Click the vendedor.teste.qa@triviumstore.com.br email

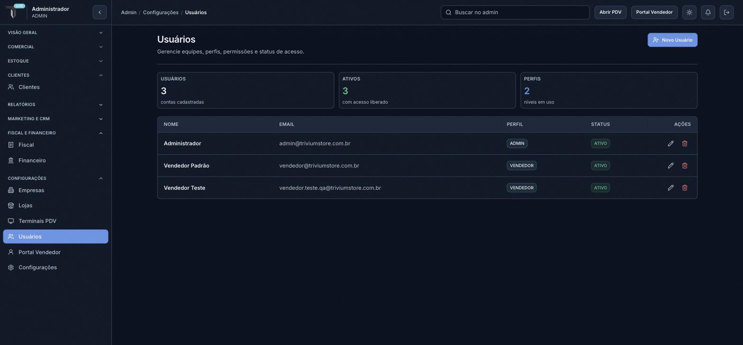pyautogui.click(x=330, y=188)
